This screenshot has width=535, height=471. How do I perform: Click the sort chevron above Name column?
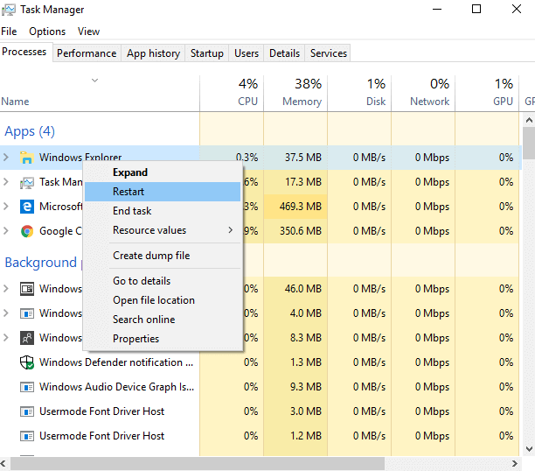coord(95,81)
